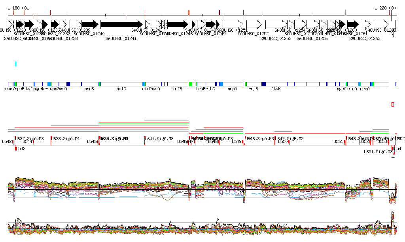
Task: Click the D554 terminator label
Action: coord(396,149)
